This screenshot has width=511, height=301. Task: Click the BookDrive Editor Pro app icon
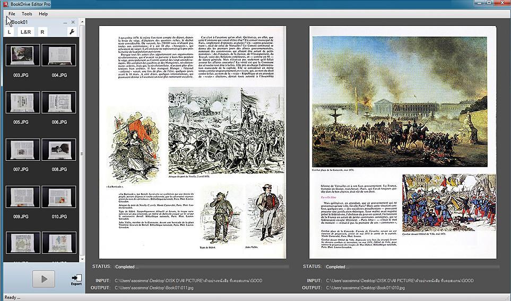5,4
